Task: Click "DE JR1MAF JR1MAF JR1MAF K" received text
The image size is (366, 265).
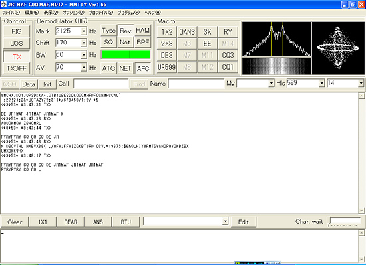Action: pos(32,114)
